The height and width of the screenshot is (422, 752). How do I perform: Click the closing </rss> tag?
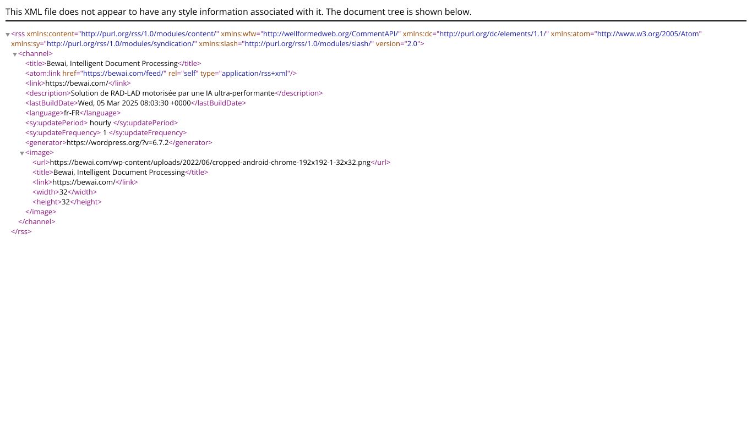[x=21, y=231]
